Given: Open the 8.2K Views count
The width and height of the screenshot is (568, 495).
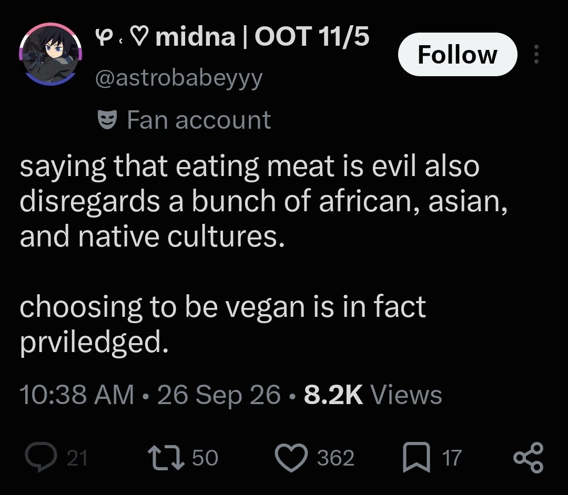Looking at the screenshot, I should [x=373, y=395].
